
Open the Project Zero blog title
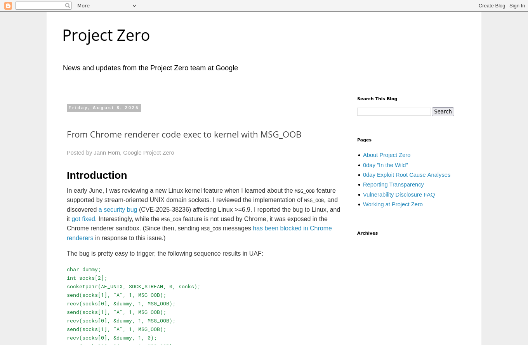(106, 35)
